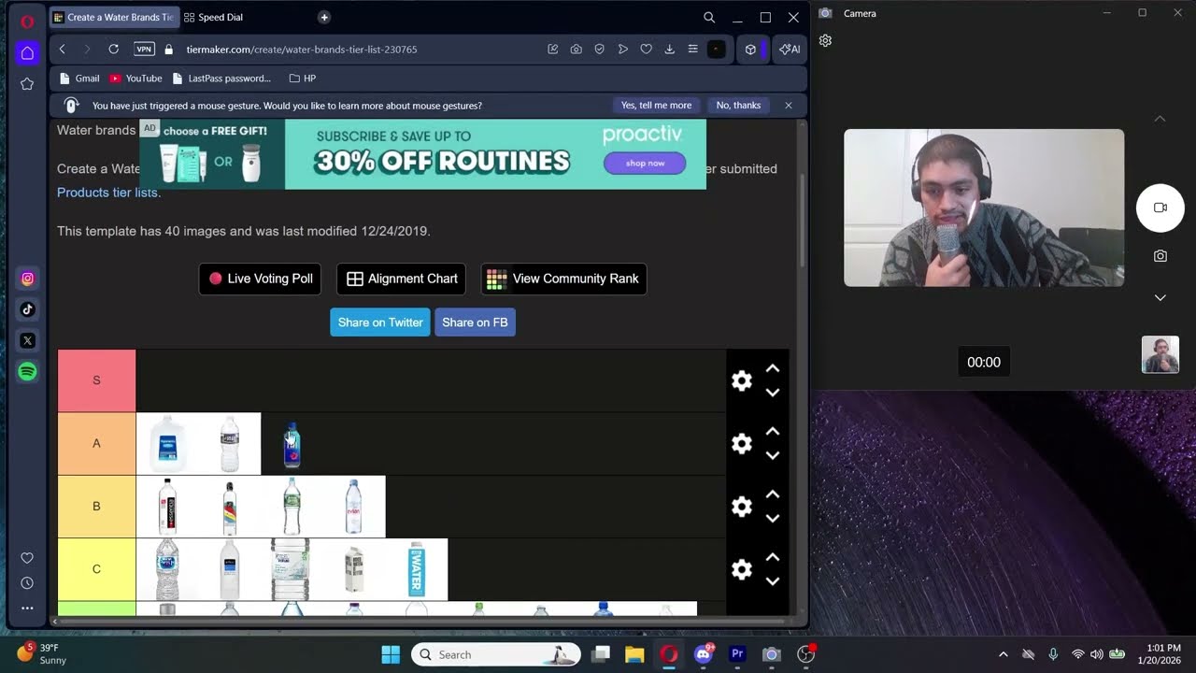This screenshot has height=673, width=1196.
Task: Click the taskbar Search box
Action: [x=496, y=654]
